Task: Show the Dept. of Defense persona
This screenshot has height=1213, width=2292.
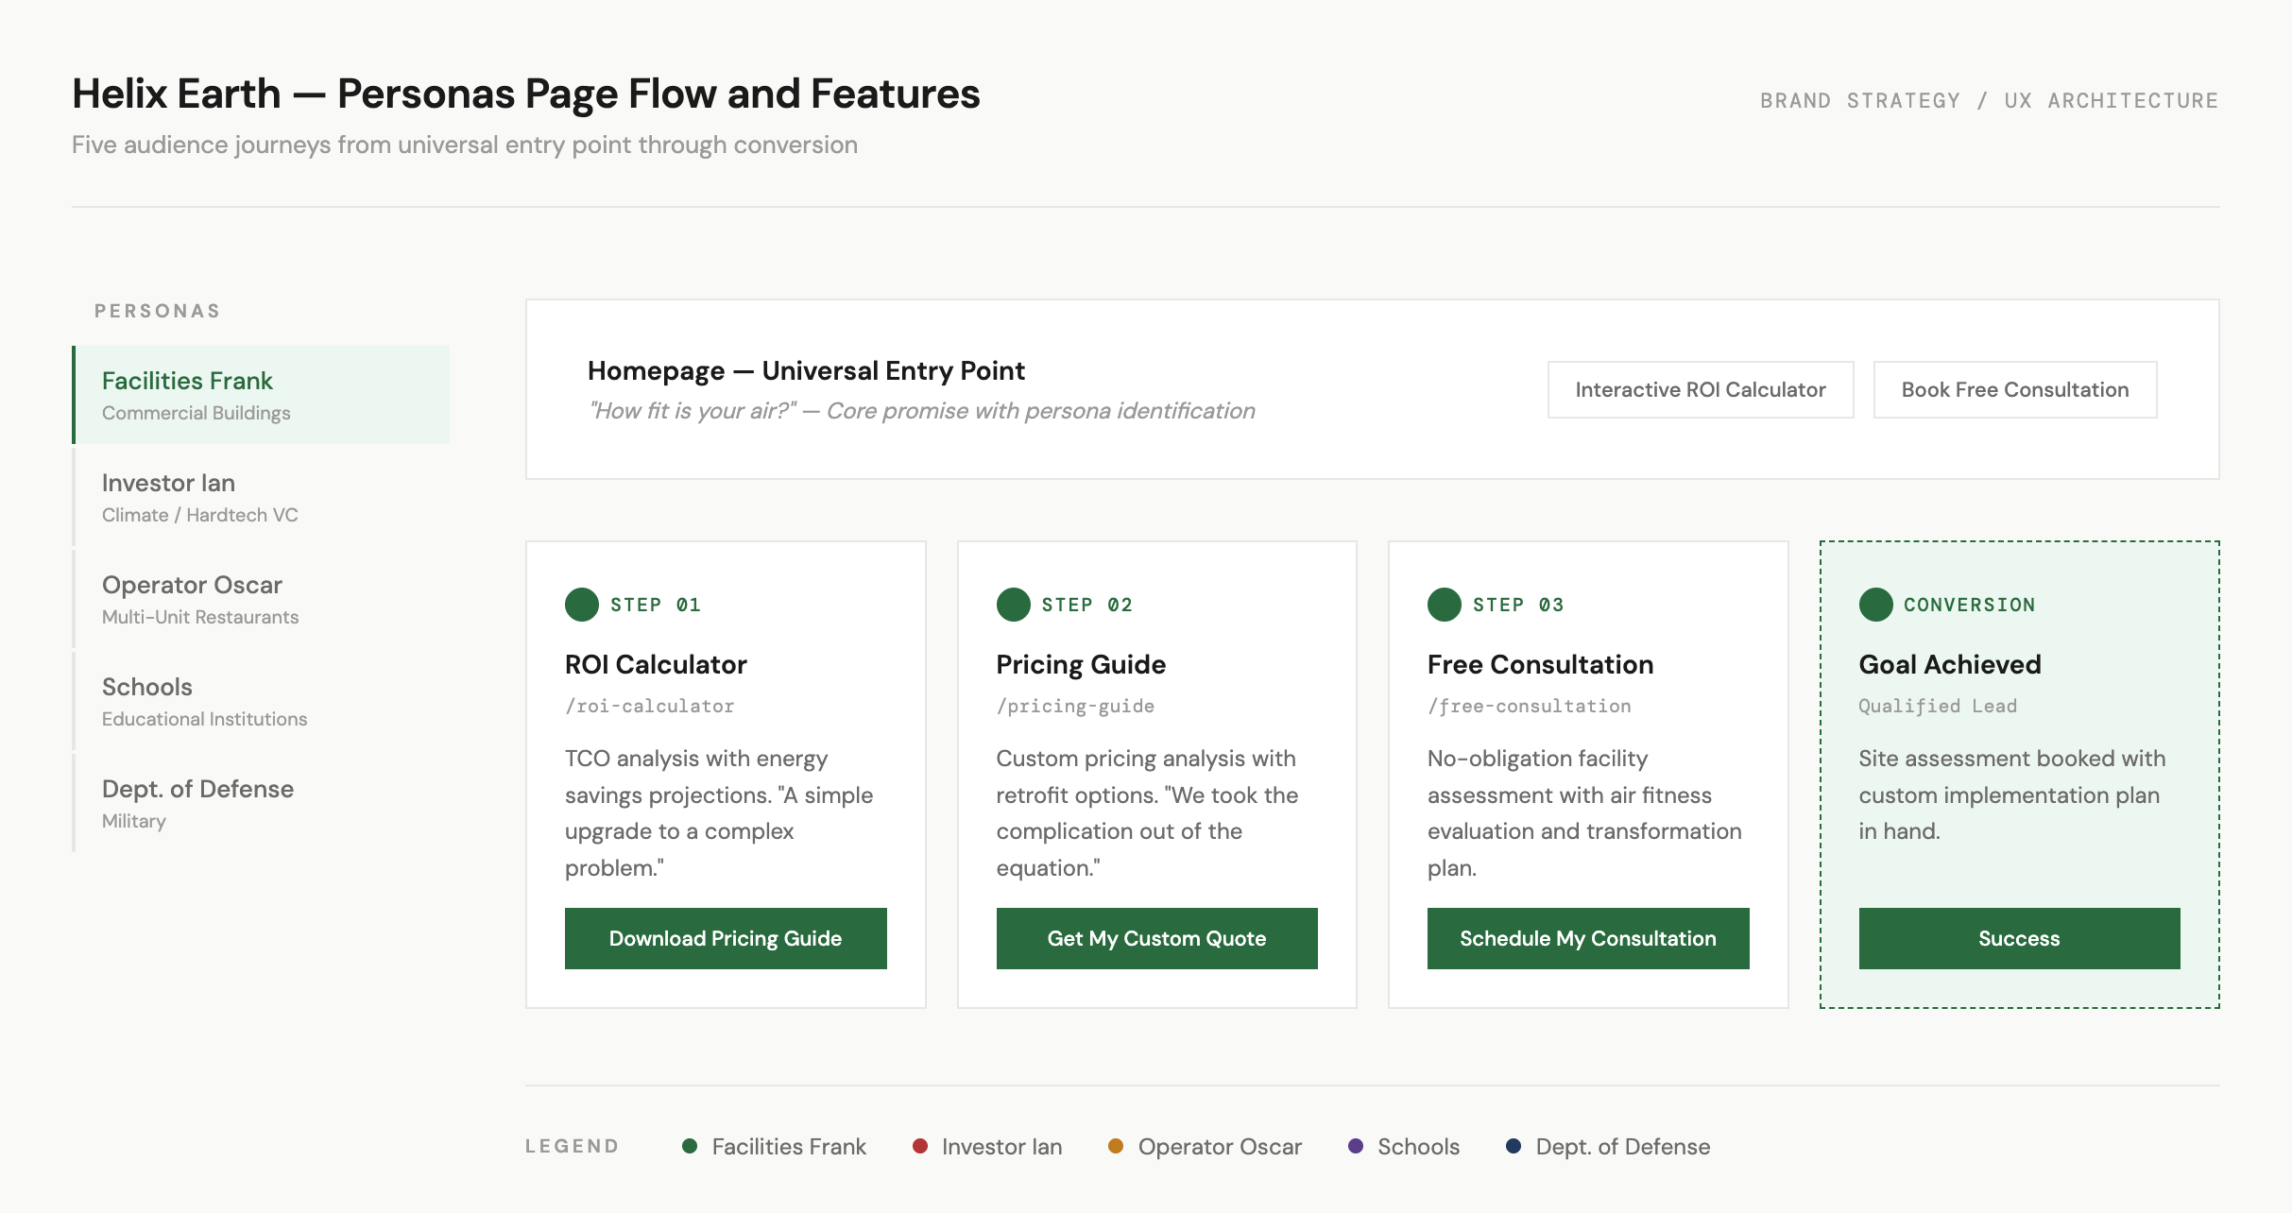Action: (x=262, y=803)
